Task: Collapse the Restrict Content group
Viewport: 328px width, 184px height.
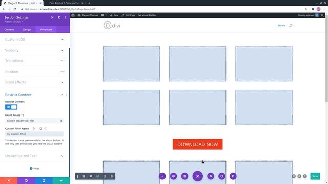Action: click(62, 95)
